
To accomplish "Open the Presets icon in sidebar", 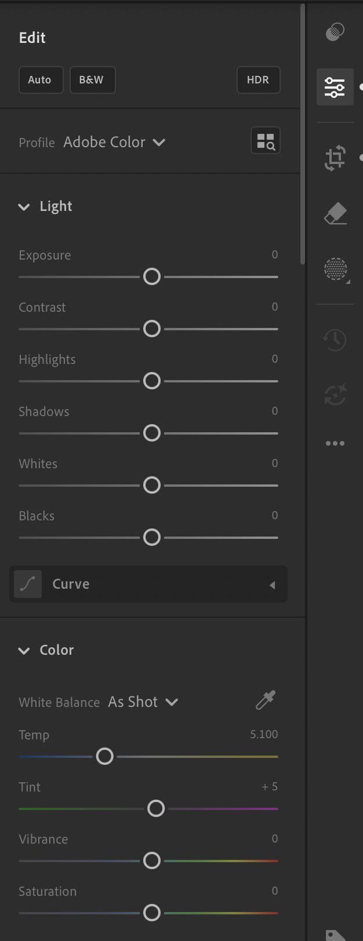I will point(335,32).
